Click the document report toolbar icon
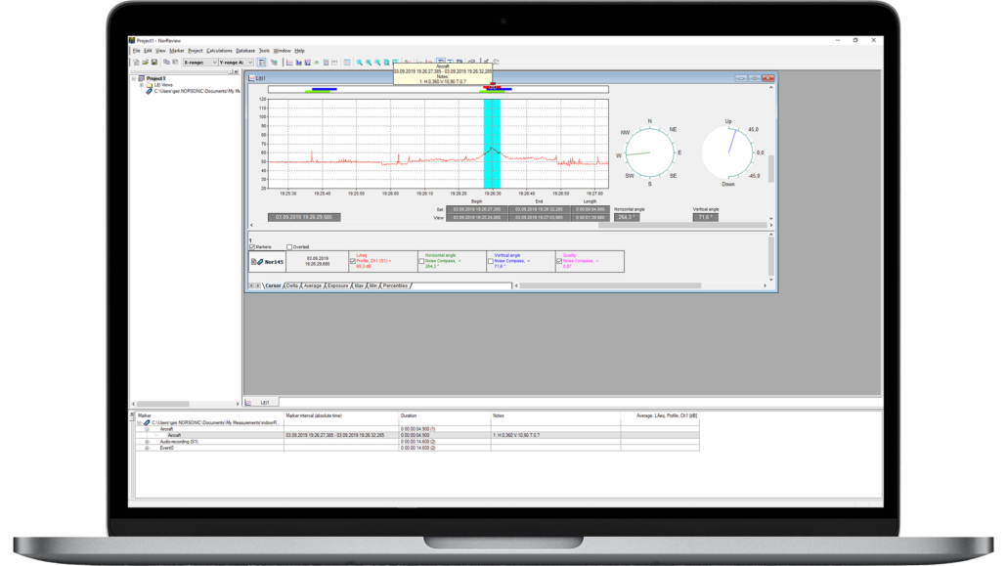The height and width of the screenshot is (566, 1007). 326,63
